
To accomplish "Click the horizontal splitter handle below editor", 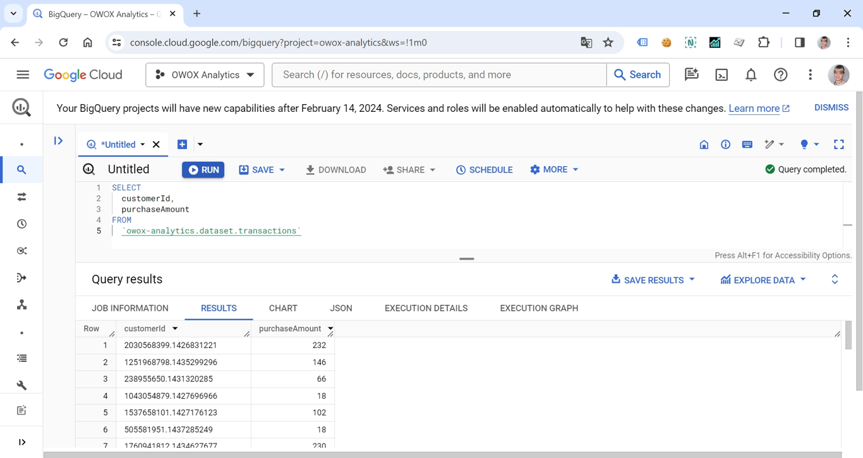I will [466, 258].
